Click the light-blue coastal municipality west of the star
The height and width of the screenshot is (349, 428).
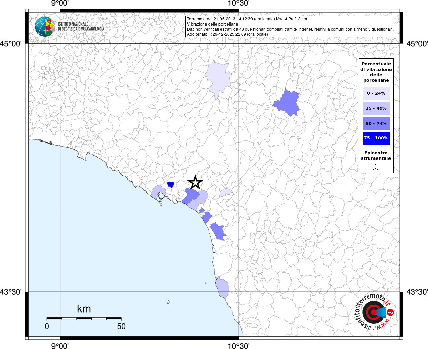158,192
